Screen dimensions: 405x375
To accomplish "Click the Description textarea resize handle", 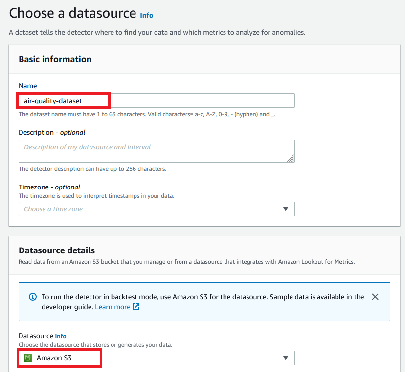I will [x=291, y=158].
